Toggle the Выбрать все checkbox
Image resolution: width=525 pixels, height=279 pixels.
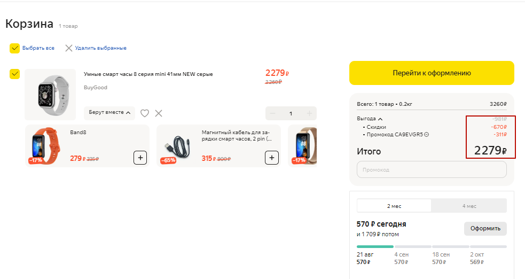15,48
